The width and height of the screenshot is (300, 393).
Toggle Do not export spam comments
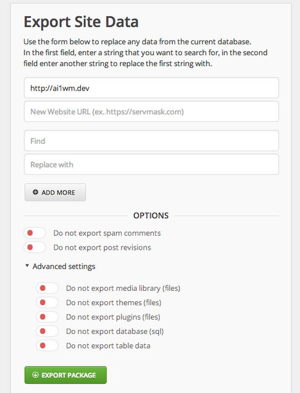click(x=35, y=233)
